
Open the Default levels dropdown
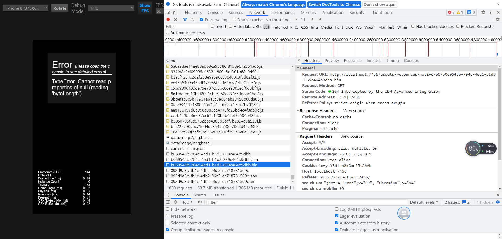(x=424, y=202)
